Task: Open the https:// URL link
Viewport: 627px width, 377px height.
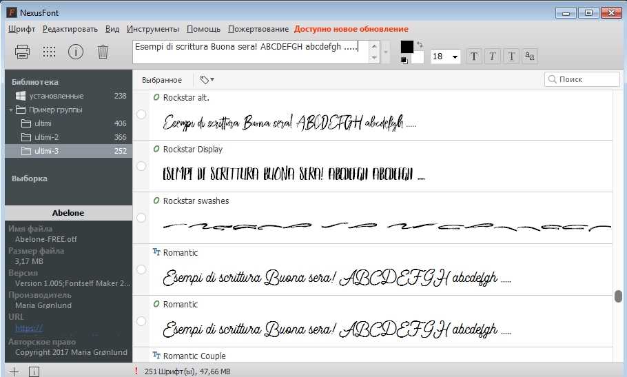Action: (x=29, y=328)
